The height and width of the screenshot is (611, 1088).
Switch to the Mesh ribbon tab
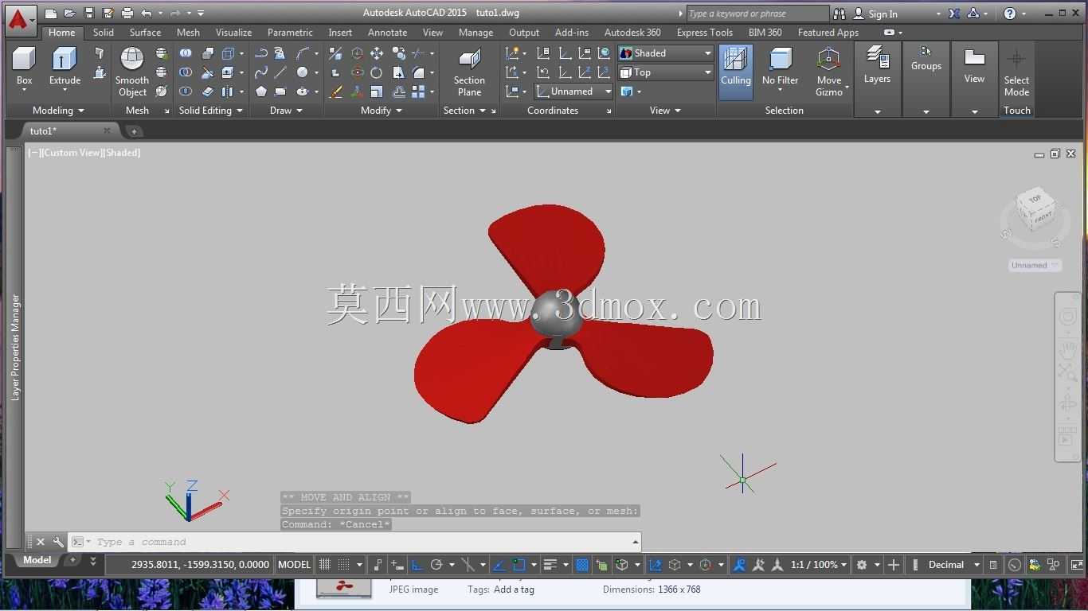[188, 33]
